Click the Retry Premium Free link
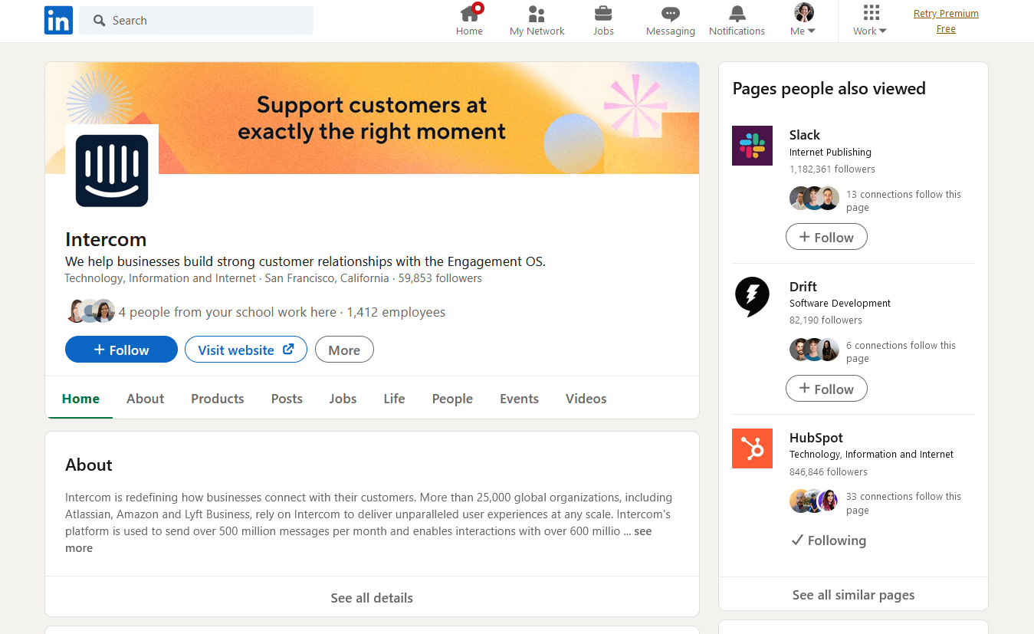Viewport: 1034px width, 634px height. click(946, 21)
